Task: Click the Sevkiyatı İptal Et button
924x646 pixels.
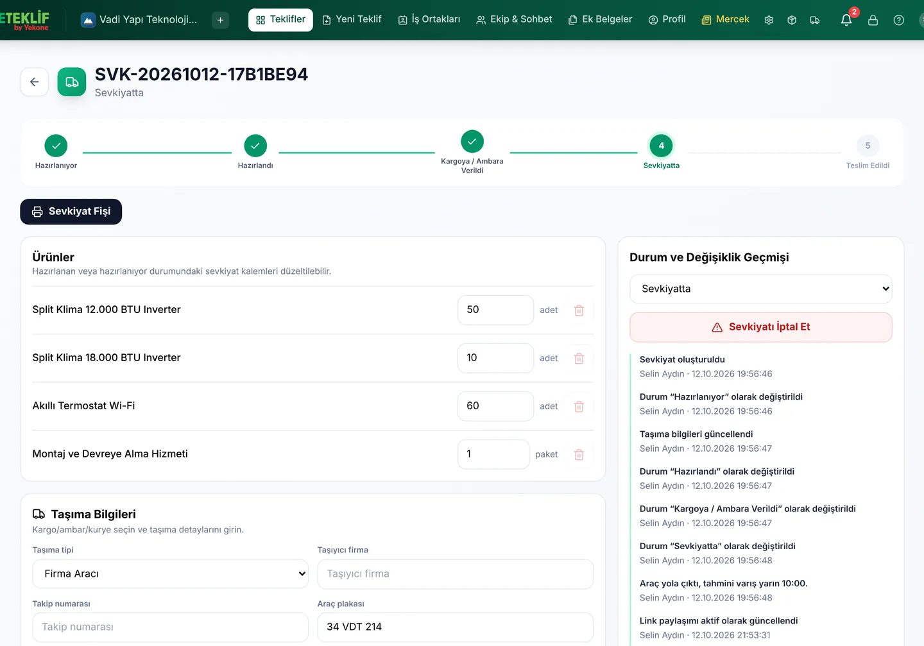Action: tap(761, 327)
